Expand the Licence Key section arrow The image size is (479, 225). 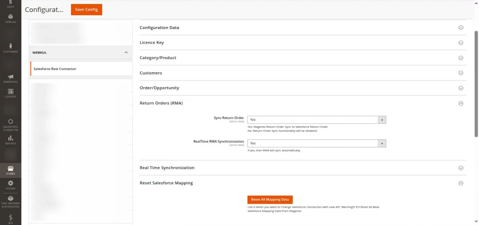click(x=461, y=43)
